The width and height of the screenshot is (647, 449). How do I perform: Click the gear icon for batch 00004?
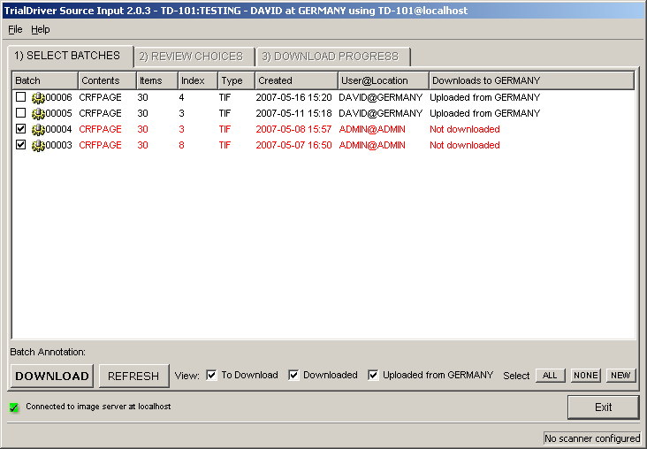38,130
